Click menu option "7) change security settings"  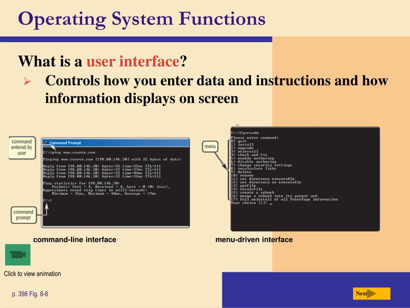click(261, 165)
